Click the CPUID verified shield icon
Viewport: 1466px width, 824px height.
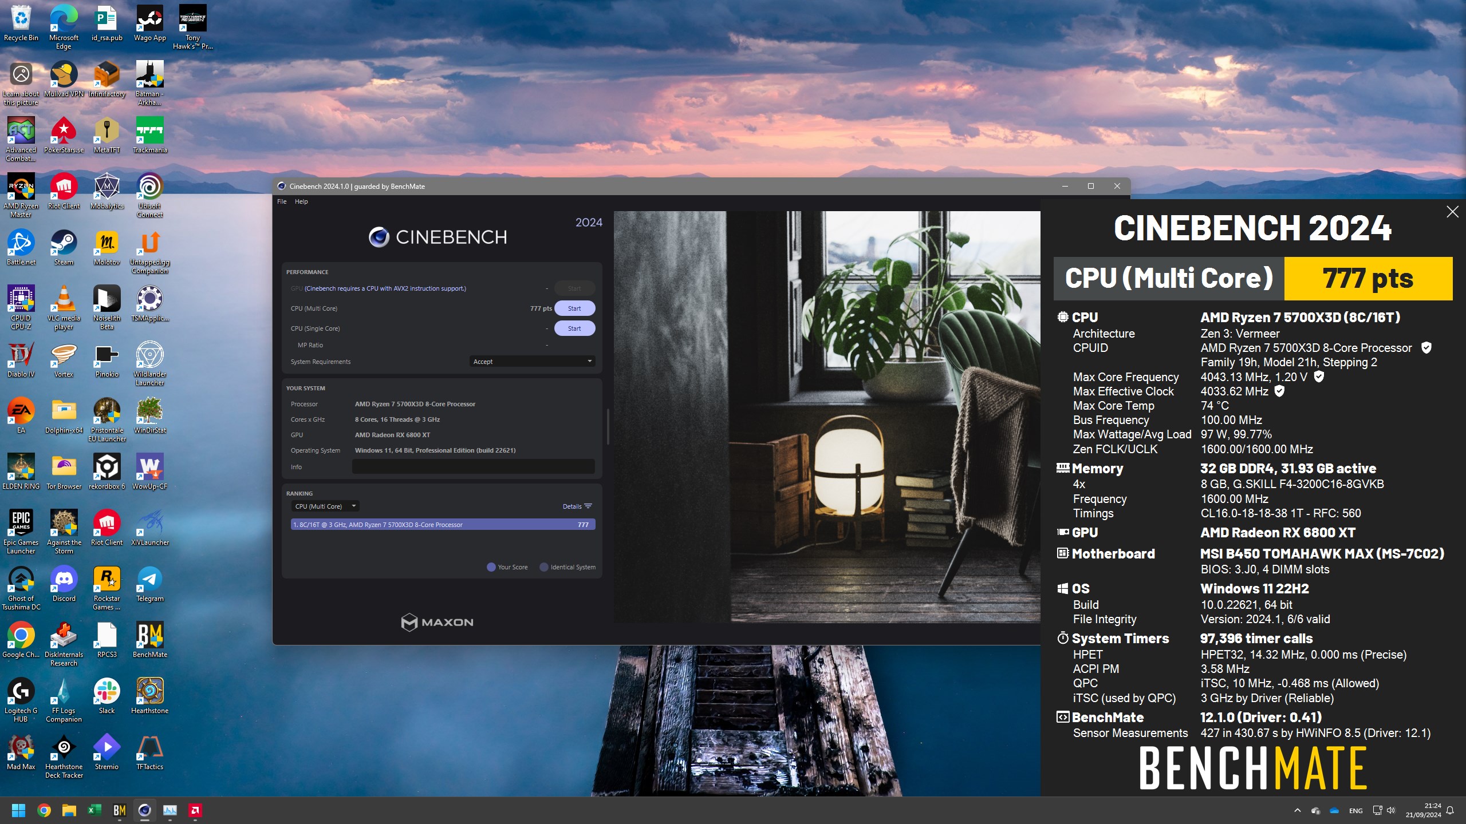(x=1426, y=348)
